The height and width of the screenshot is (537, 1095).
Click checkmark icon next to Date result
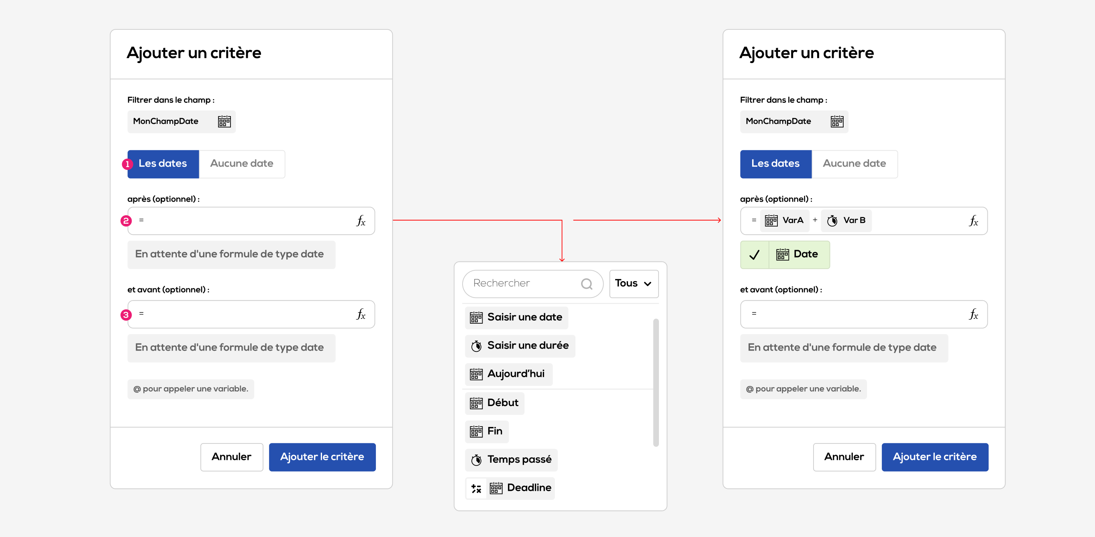754,255
